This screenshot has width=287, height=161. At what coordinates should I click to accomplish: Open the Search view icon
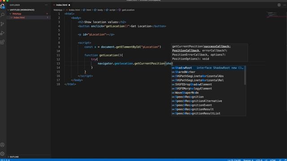click(x=2, y=15)
